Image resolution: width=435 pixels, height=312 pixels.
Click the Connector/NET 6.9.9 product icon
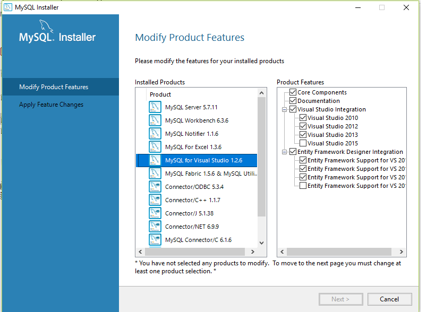click(x=155, y=227)
